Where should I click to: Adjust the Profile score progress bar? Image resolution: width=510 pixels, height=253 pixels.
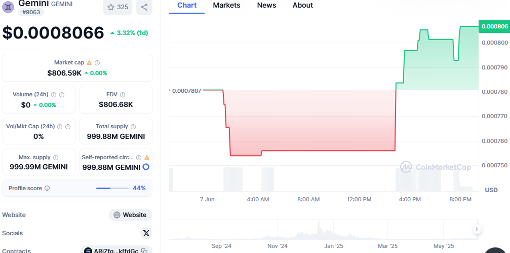click(112, 188)
